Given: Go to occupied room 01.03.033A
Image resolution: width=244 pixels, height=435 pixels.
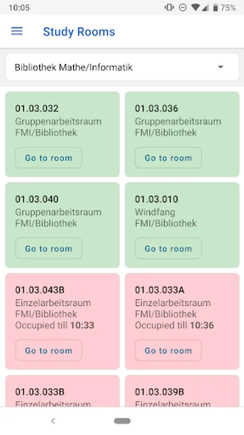Looking at the screenshot, I should (168, 350).
